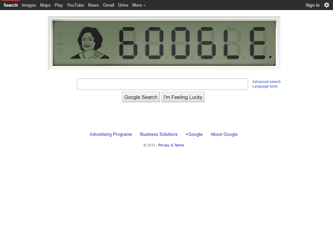Click the I'm Feeling Lucky button
This screenshot has height=233, width=333.
click(182, 97)
